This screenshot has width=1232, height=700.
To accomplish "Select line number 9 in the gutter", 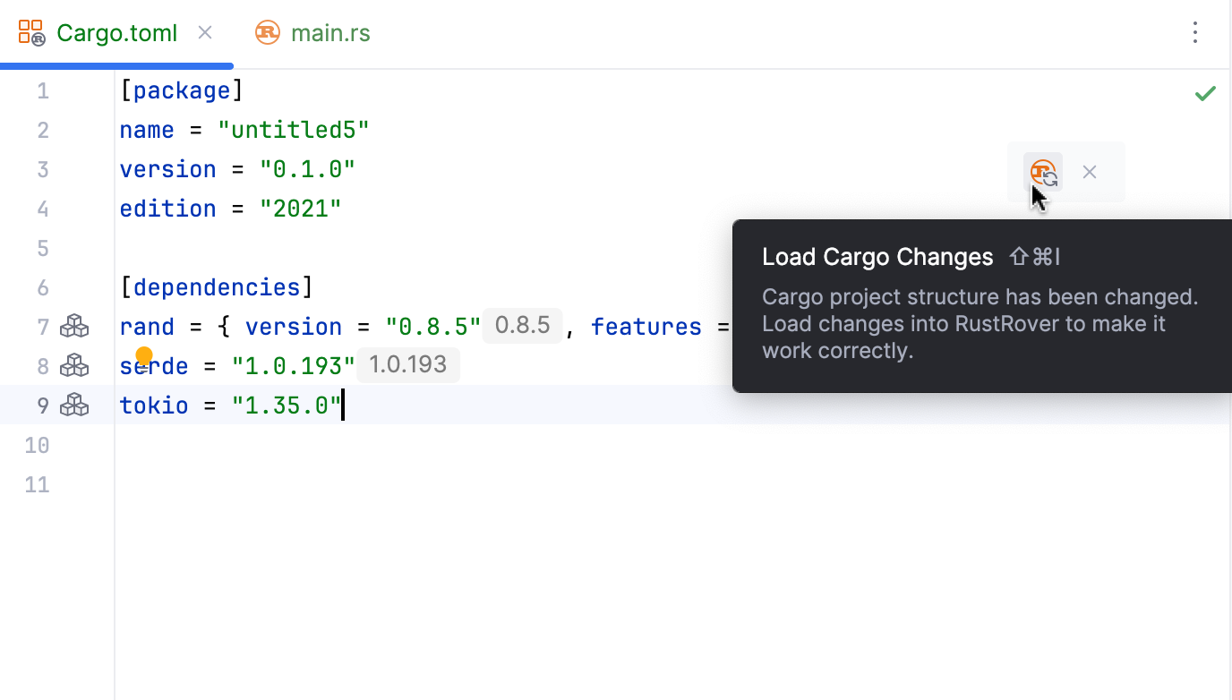I will (x=42, y=405).
